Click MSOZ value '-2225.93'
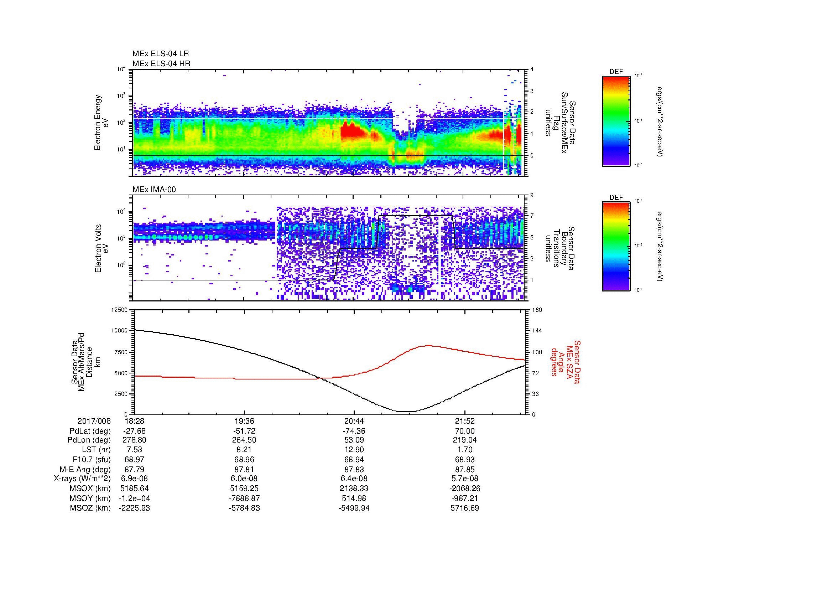Viewport: 833px width, 589px height. click(135, 508)
